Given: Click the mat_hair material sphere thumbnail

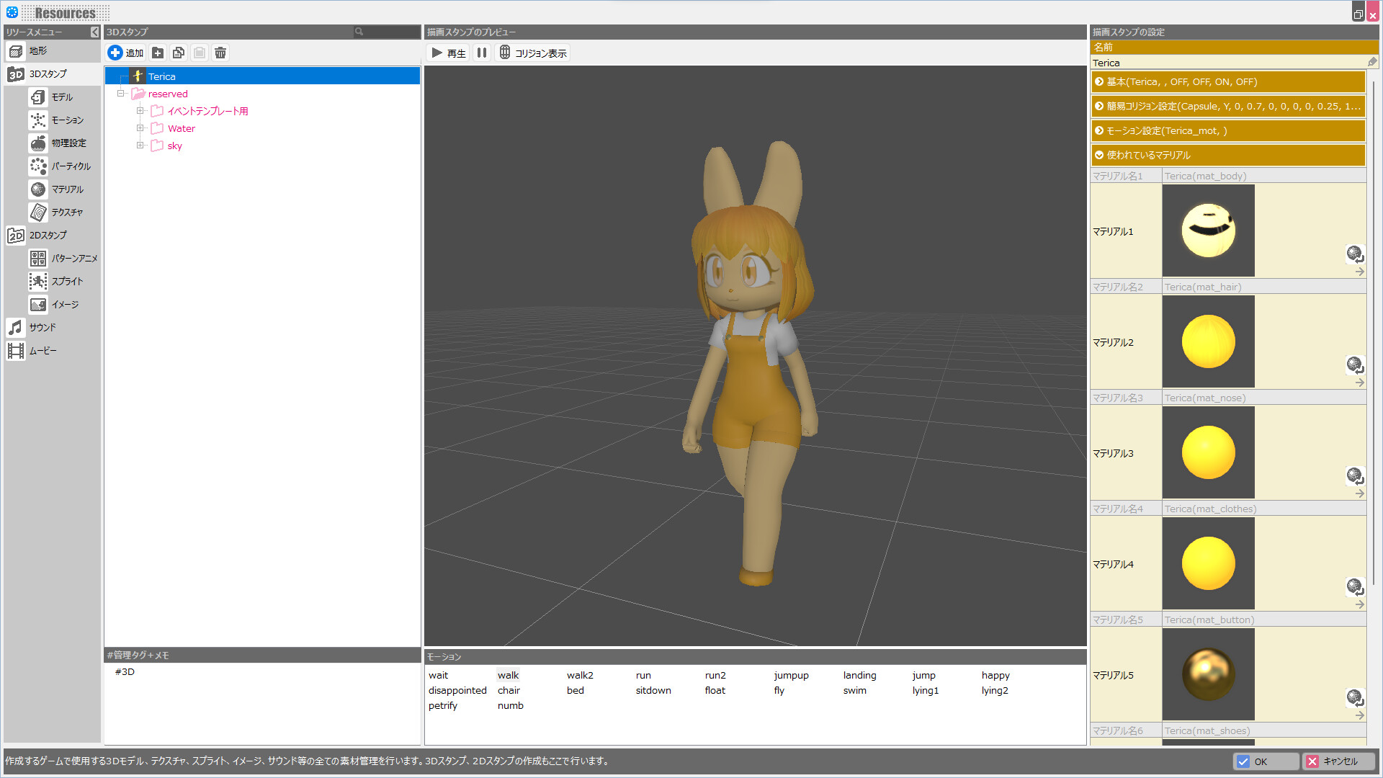Looking at the screenshot, I should coord(1208,342).
